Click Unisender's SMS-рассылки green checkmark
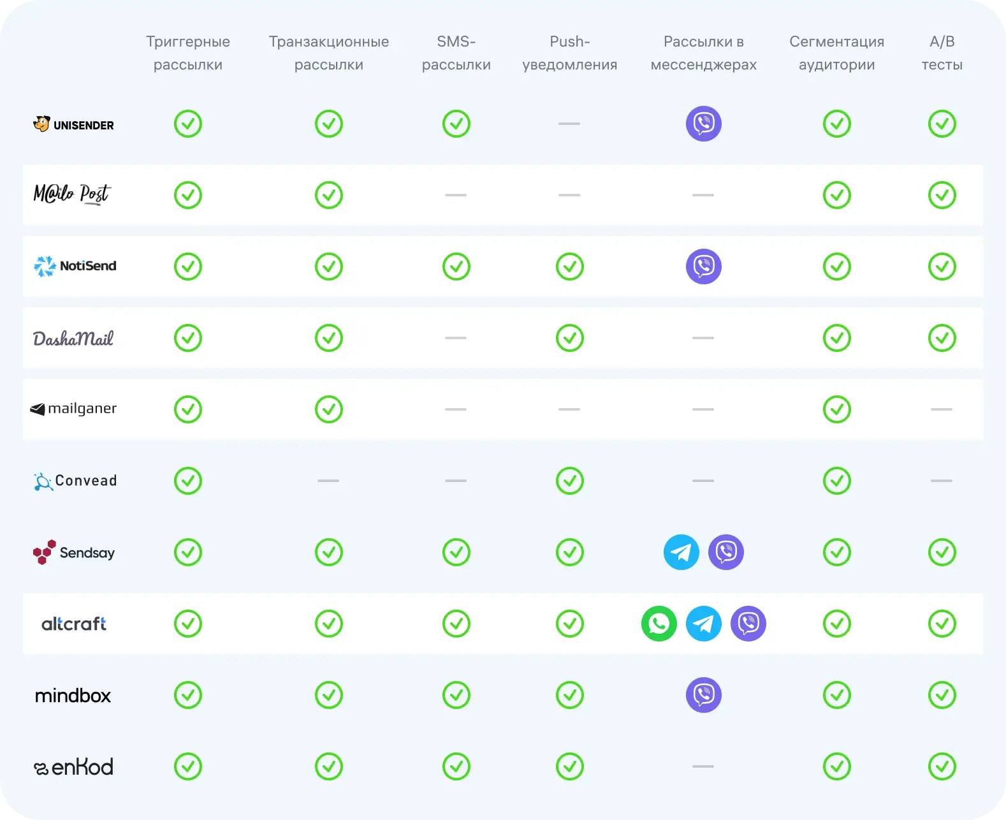The image size is (1006, 820). coord(456,124)
